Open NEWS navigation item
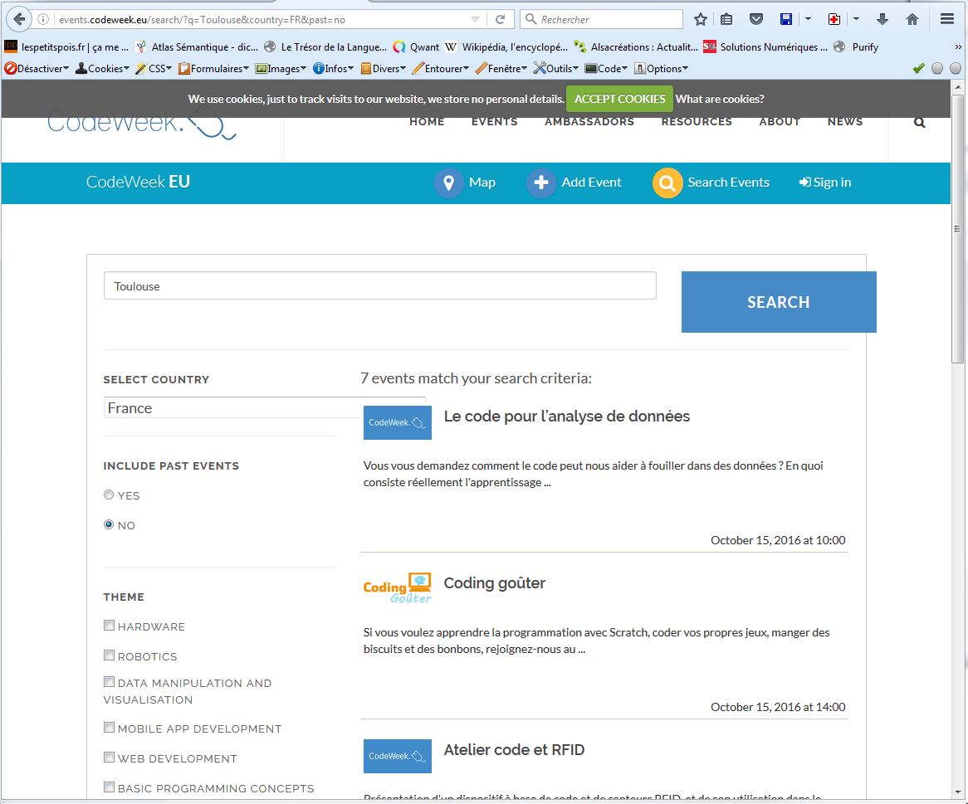The image size is (968, 804). coord(844,122)
